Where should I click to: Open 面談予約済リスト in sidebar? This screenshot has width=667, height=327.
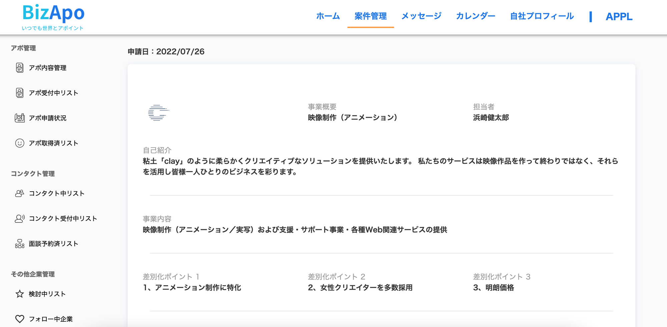pos(53,244)
